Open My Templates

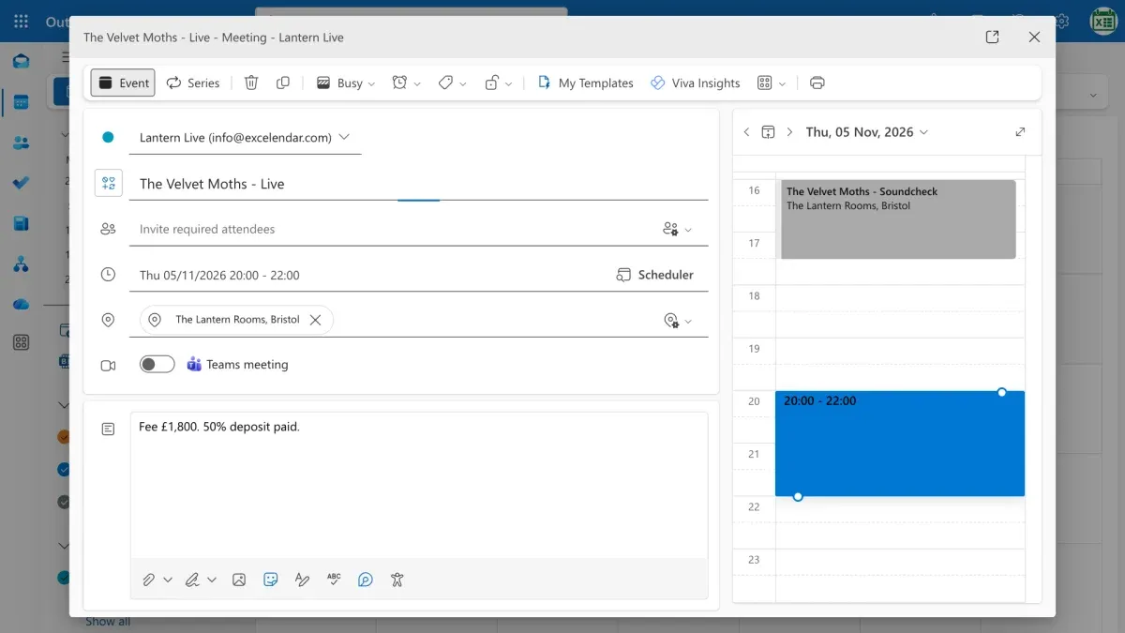(x=585, y=83)
